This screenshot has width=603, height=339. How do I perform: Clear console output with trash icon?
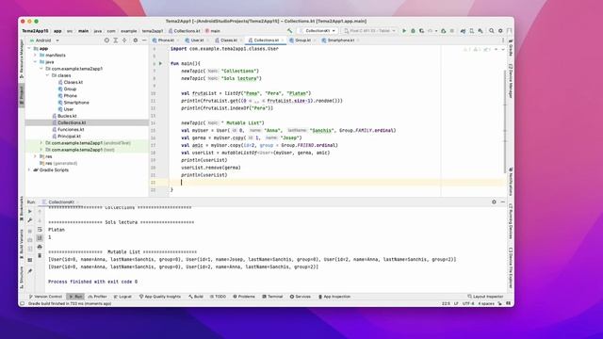click(x=40, y=255)
